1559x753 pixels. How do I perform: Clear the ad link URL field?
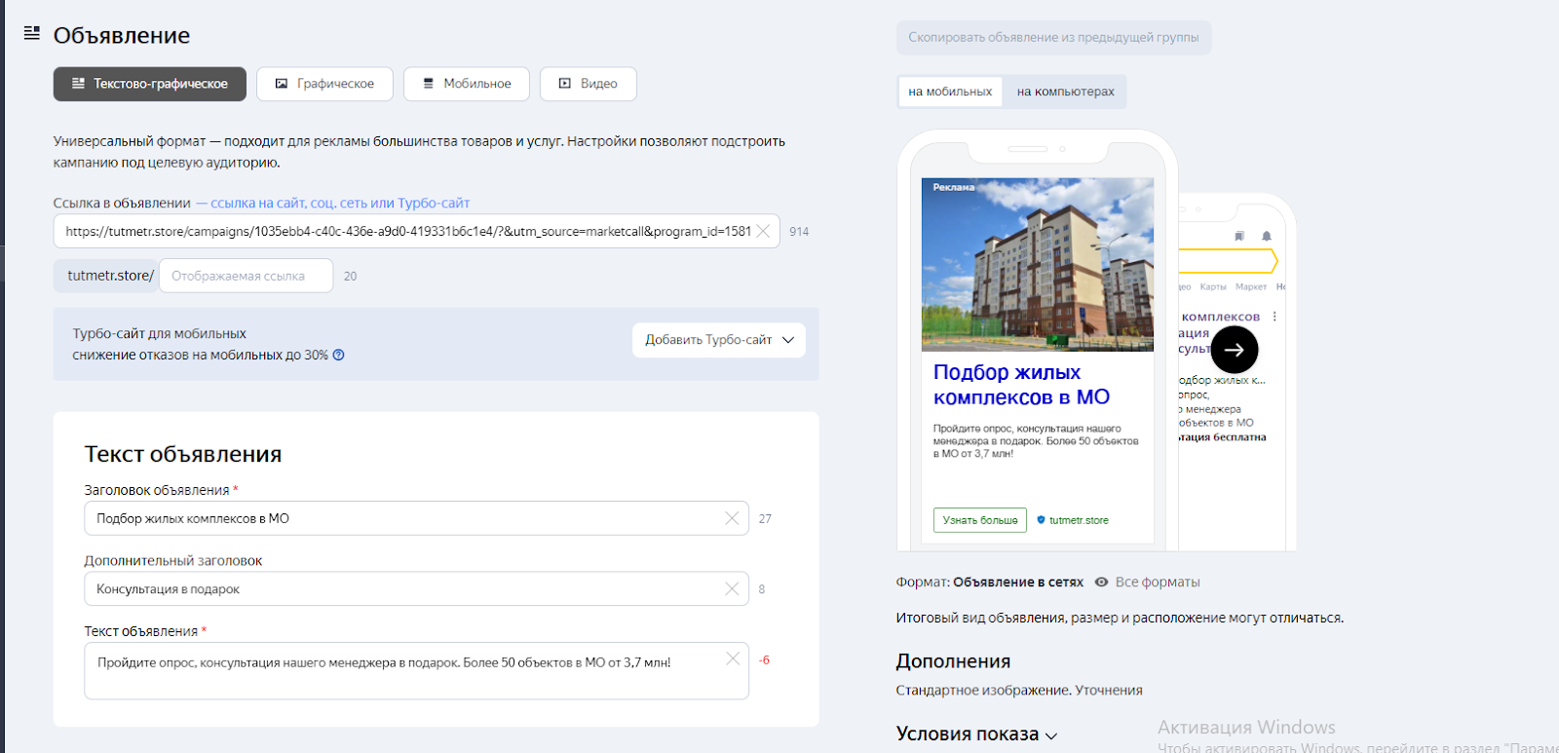(x=764, y=231)
